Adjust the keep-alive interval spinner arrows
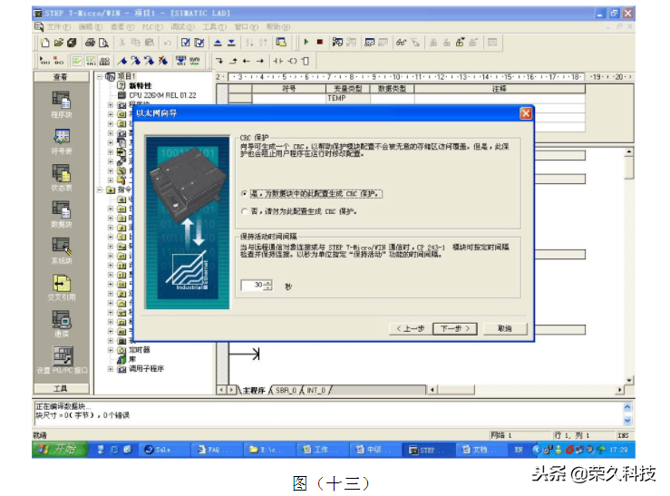 pyautogui.click(x=269, y=285)
